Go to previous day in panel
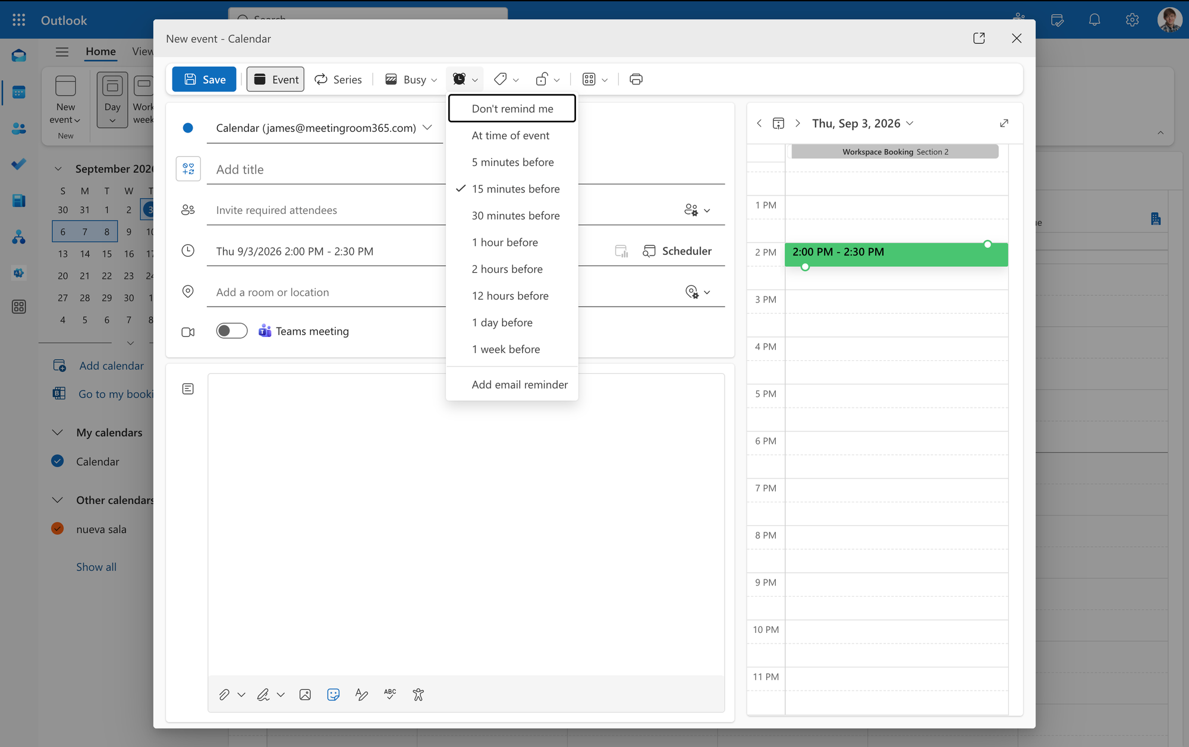The image size is (1189, 747). pos(759,123)
